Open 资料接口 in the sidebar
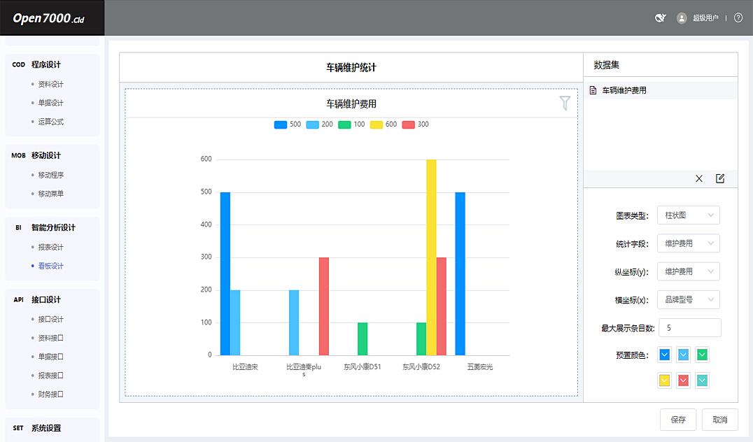Viewport: 753px width, 442px height. pos(51,338)
